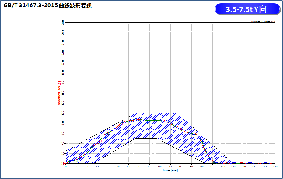The image size is (283, 179).
Task: Click the EVAluation PC Version text
Action: (x=263, y=22)
